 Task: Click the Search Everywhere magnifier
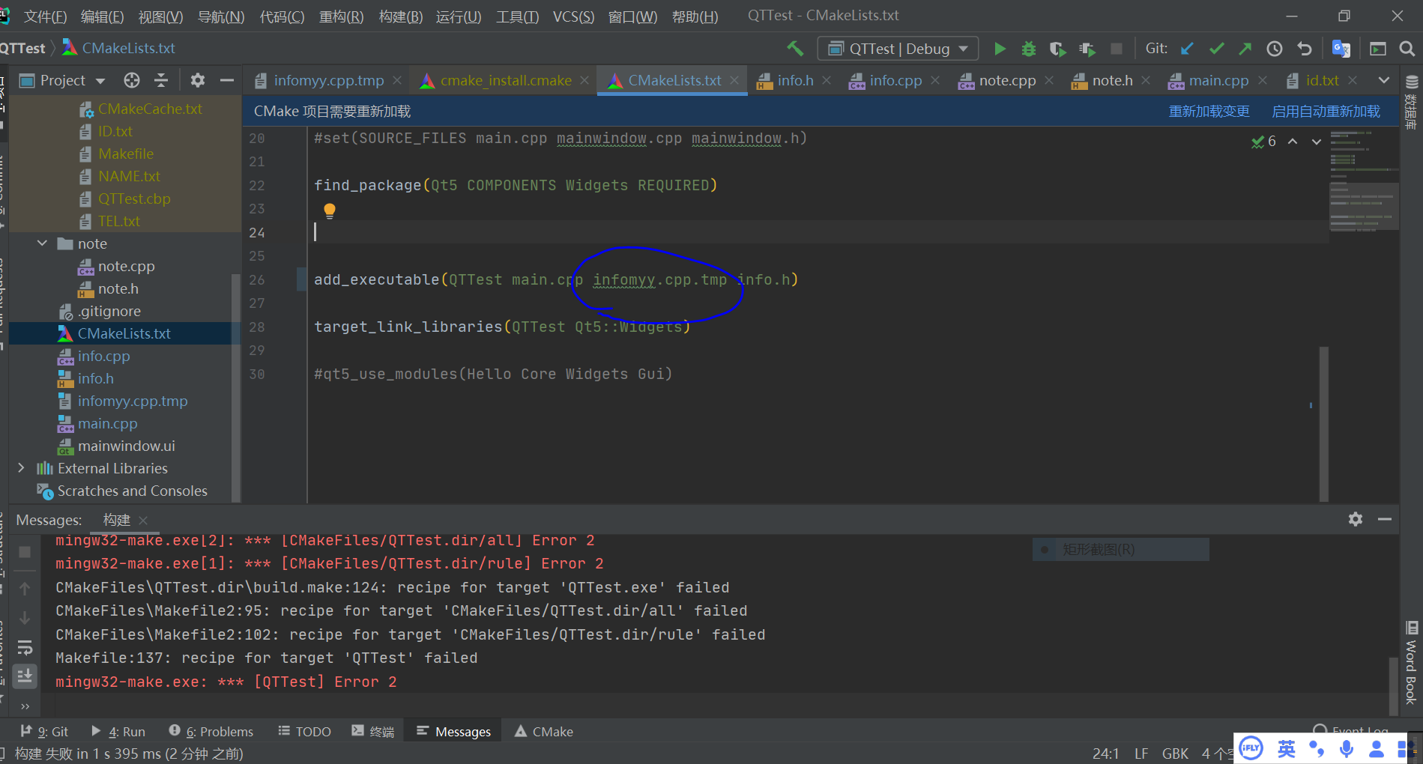pos(1407,49)
